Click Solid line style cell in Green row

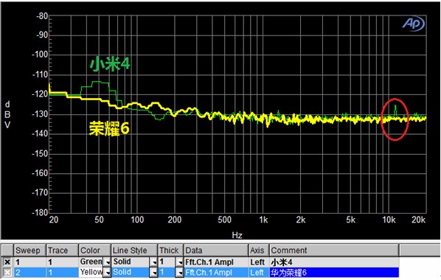point(131,262)
